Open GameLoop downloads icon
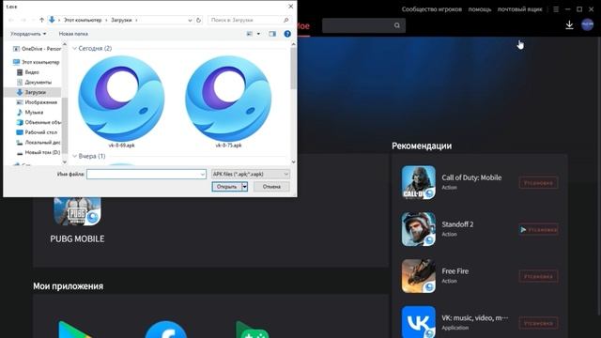This screenshot has width=601, height=338. click(570, 25)
